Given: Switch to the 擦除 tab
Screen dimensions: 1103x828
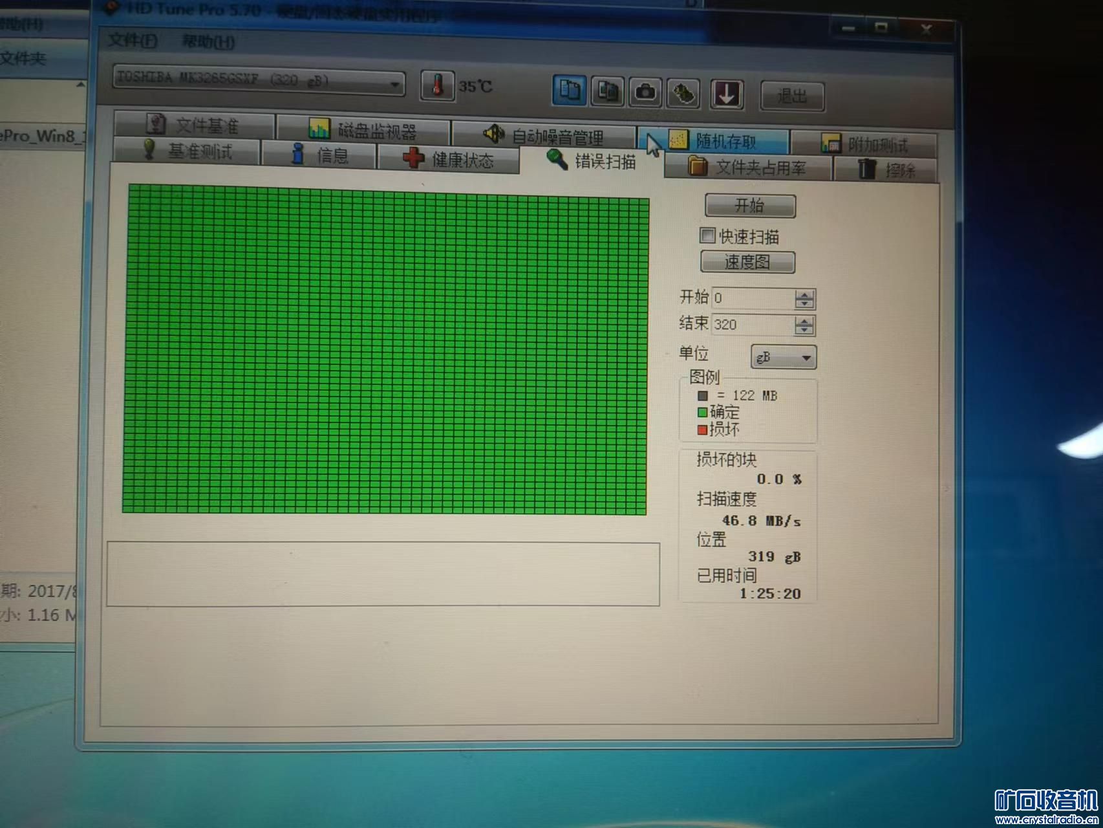Looking at the screenshot, I should (886, 169).
